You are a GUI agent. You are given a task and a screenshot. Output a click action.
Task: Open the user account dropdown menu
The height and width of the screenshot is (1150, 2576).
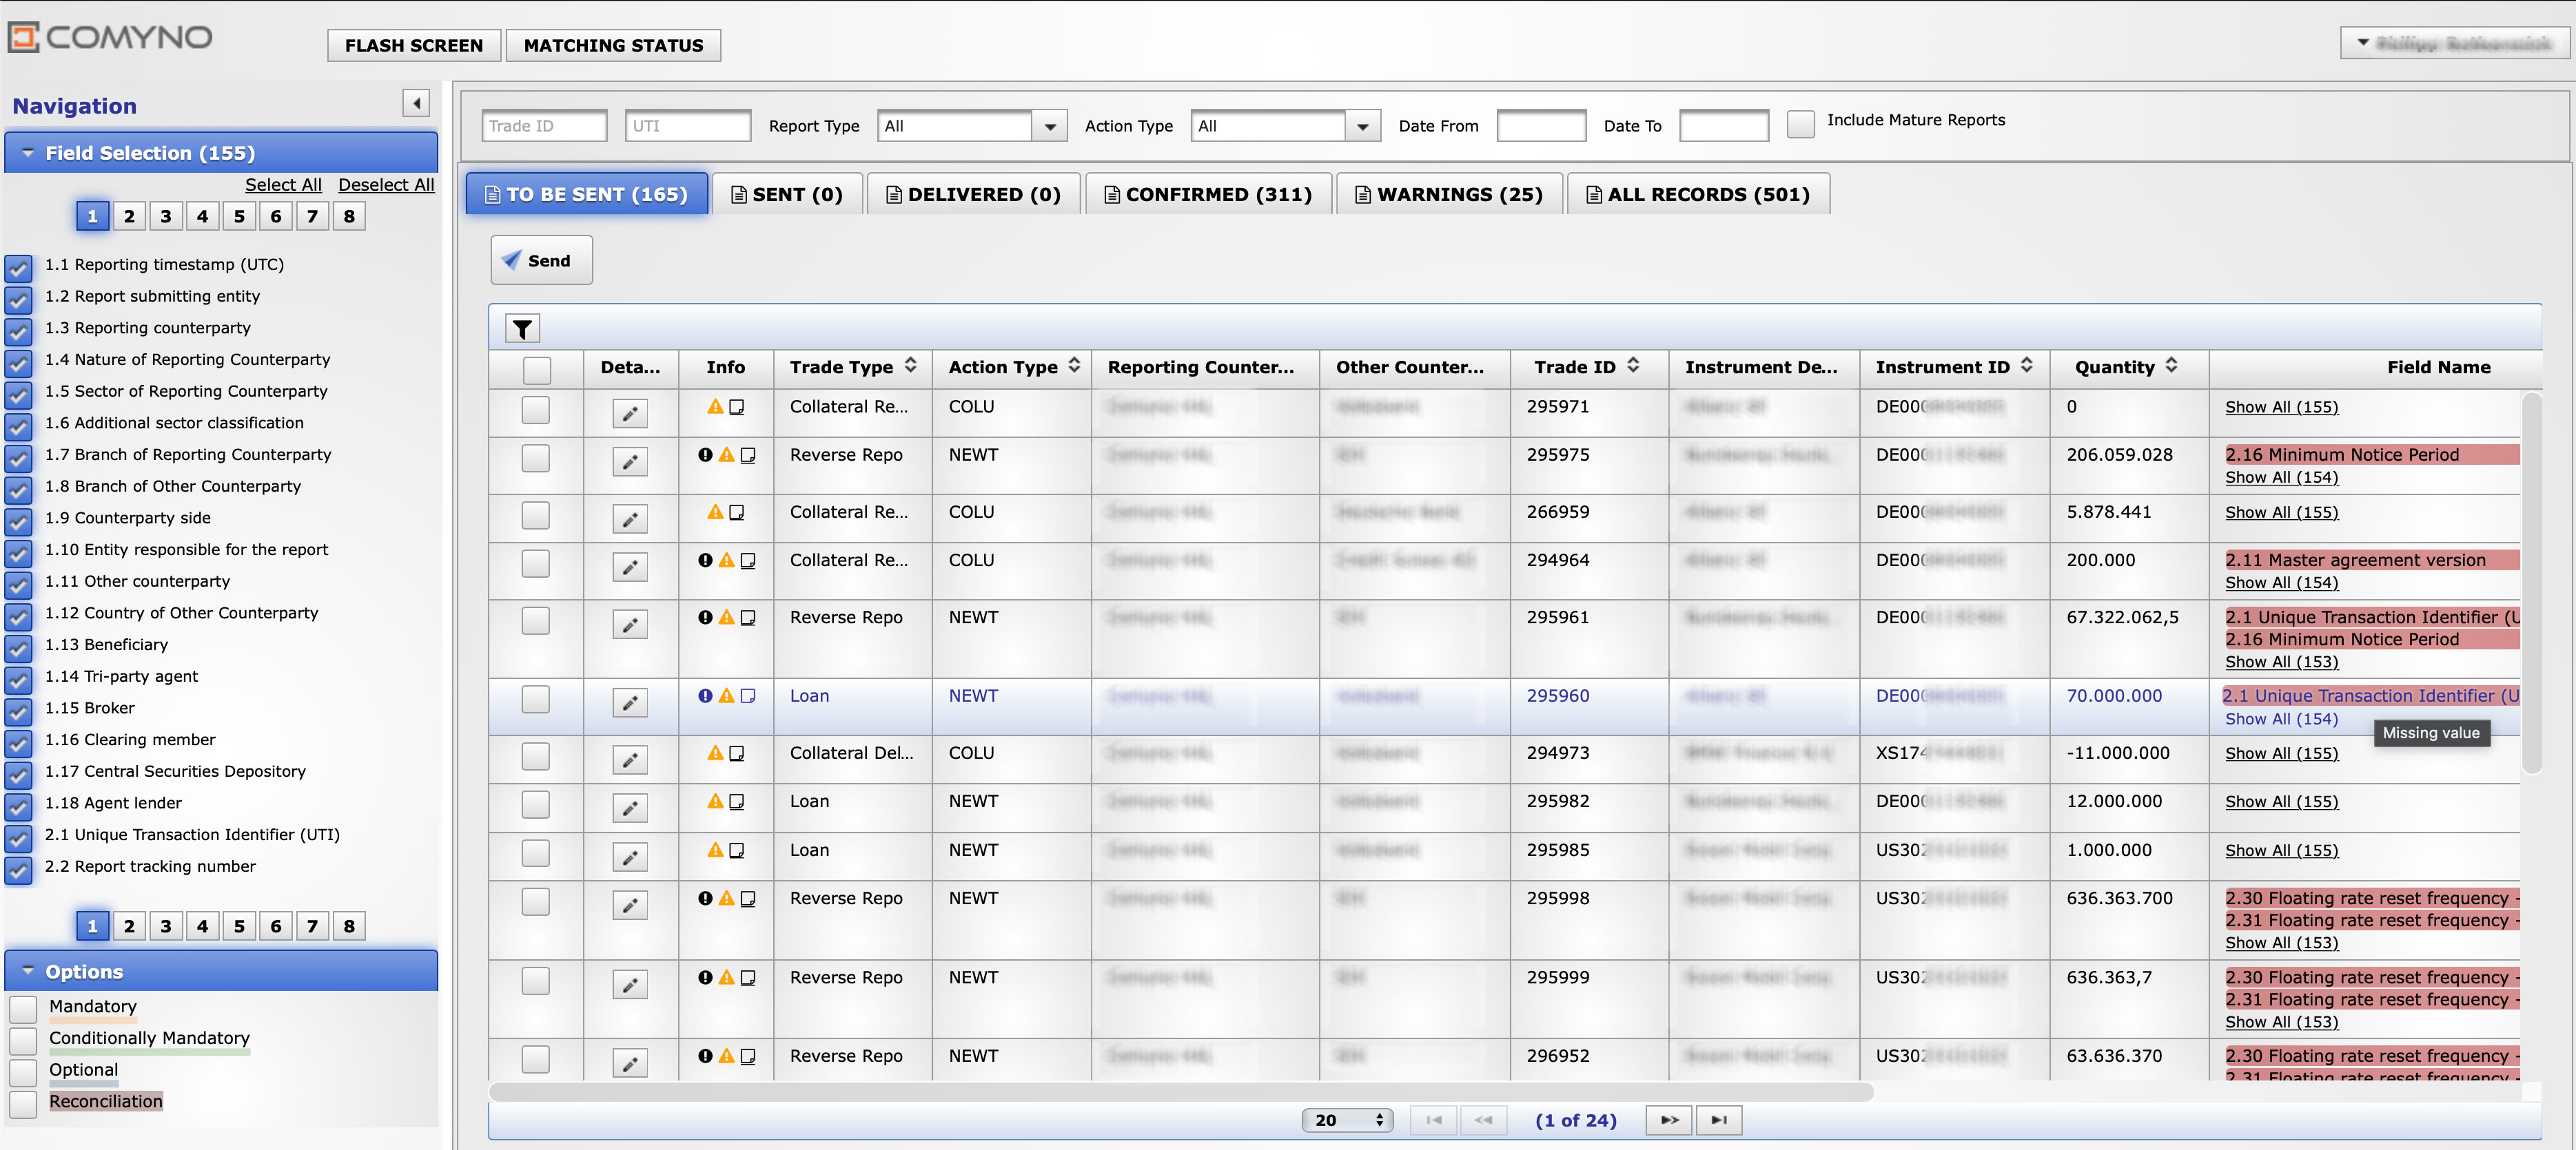point(2453,43)
